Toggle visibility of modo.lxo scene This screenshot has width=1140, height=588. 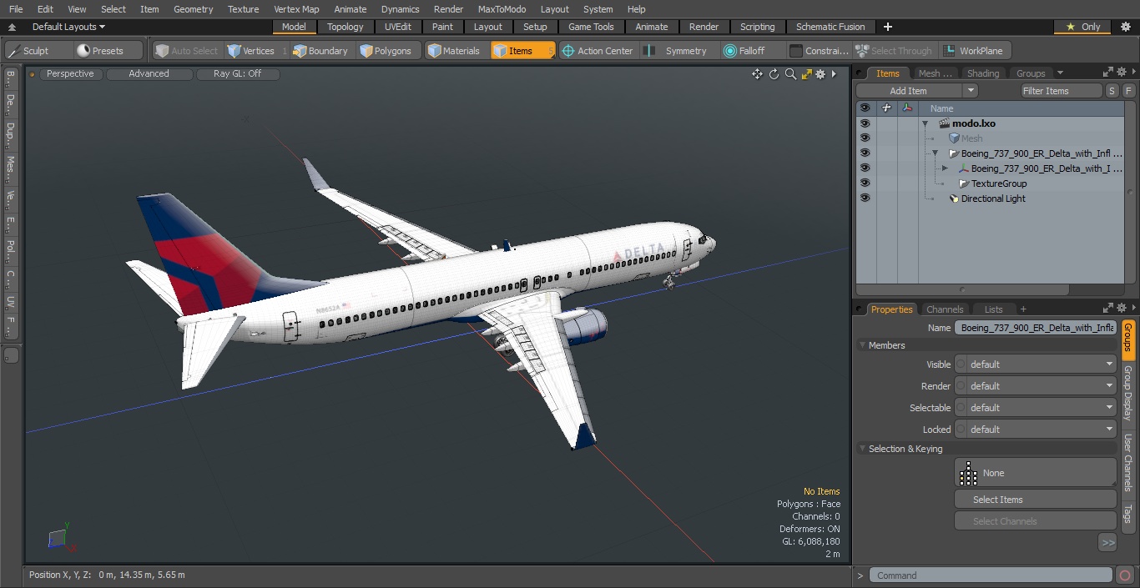point(865,123)
